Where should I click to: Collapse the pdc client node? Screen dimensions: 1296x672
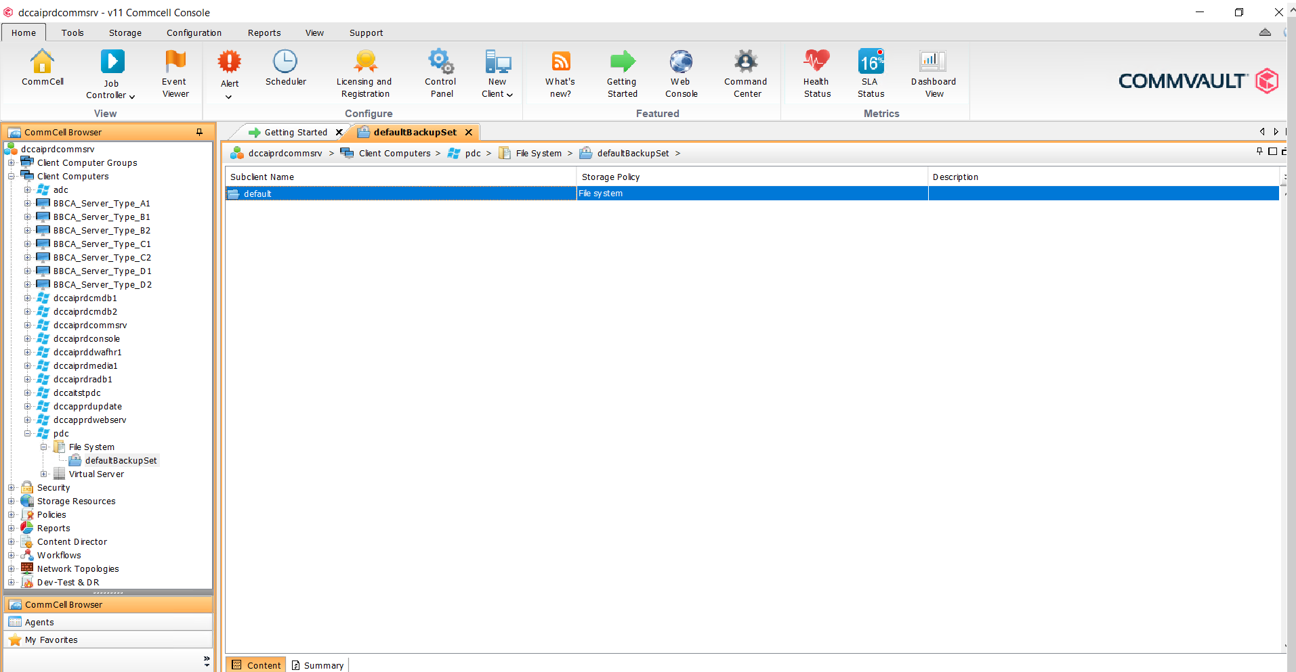28,433
